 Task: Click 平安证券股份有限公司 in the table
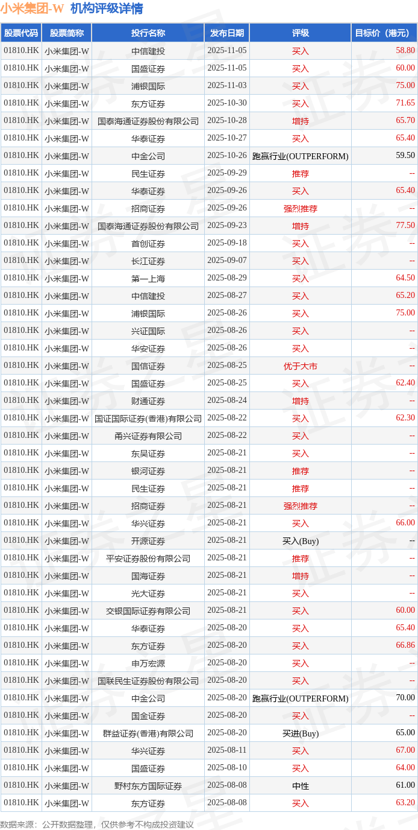(148, 558)
